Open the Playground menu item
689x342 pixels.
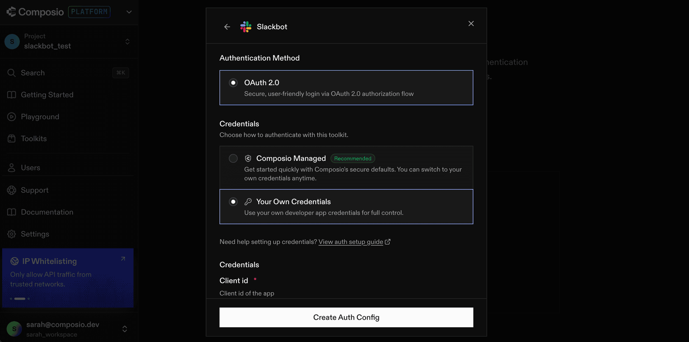[40, 117]
